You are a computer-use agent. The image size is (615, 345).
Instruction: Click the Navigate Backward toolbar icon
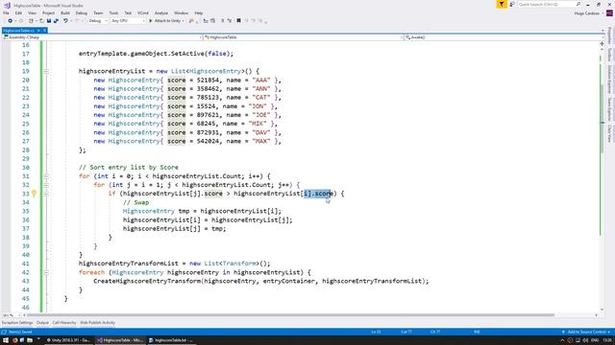point(10,21)
